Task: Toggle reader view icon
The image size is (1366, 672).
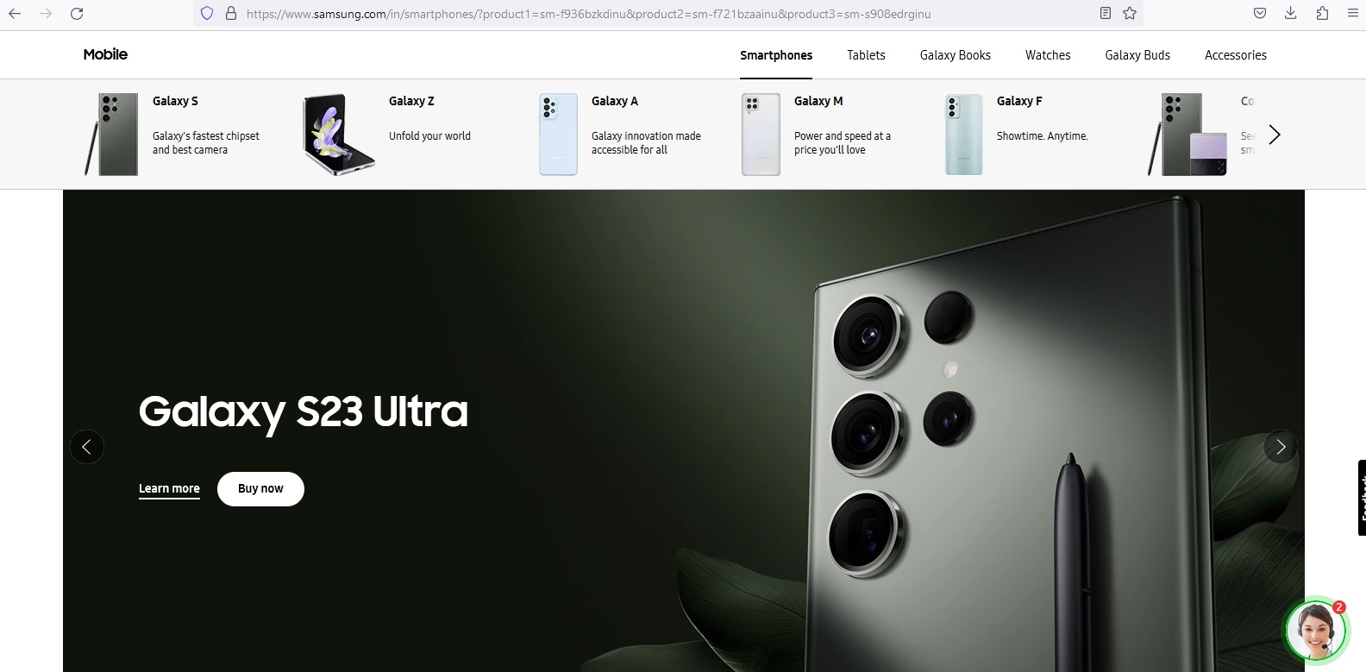Action: point(1106,13)
